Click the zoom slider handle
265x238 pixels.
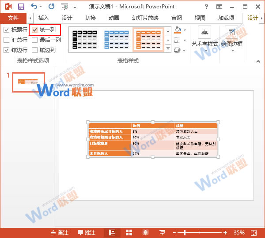(185, 233)
